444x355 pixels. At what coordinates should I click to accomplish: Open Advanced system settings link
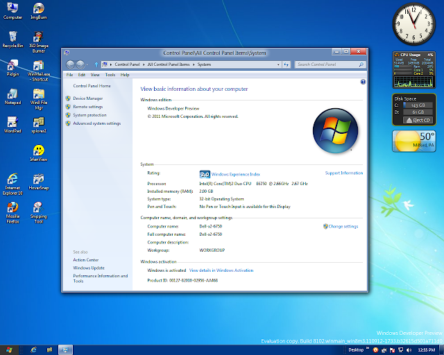(97, 123)
